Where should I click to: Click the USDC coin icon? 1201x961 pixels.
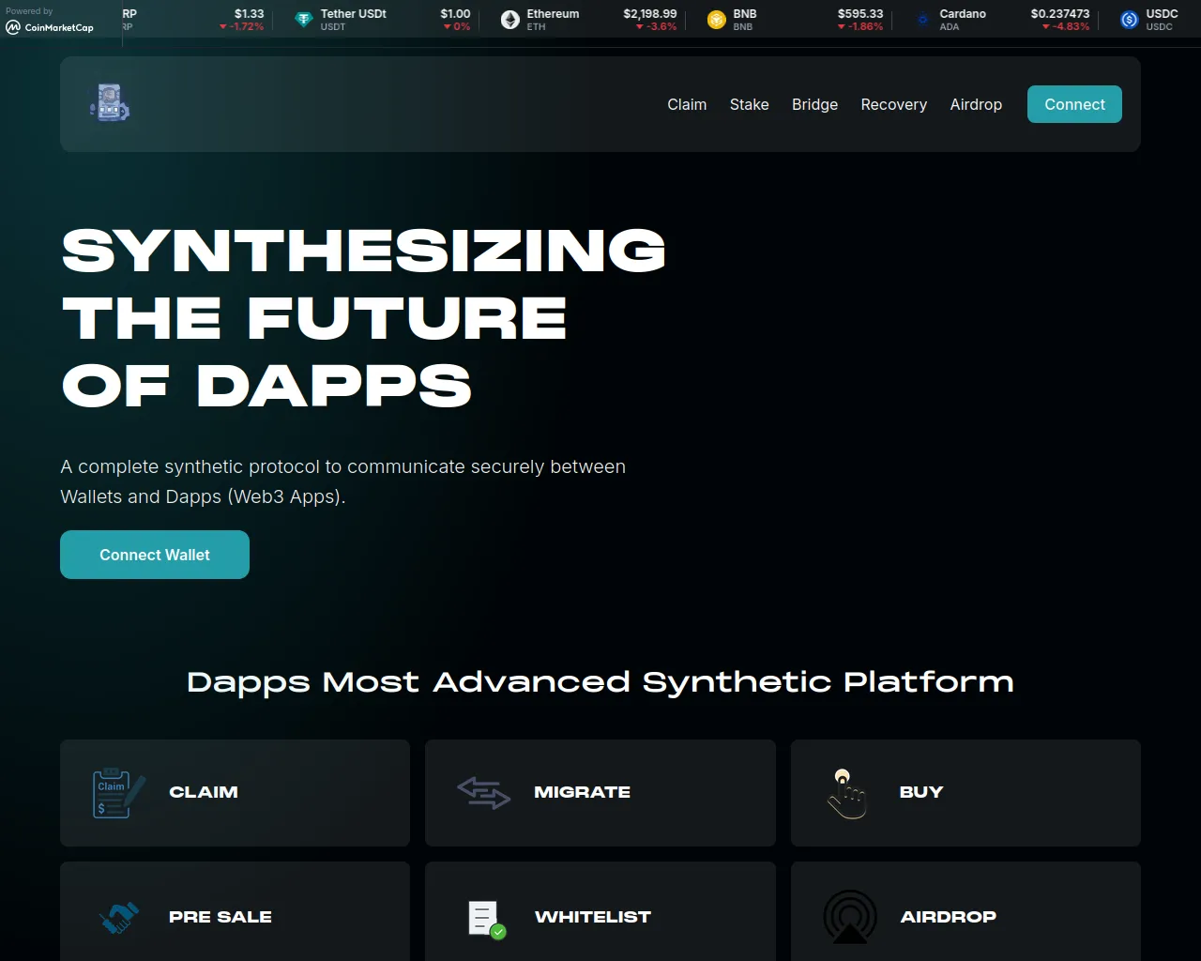[1130, 20]
